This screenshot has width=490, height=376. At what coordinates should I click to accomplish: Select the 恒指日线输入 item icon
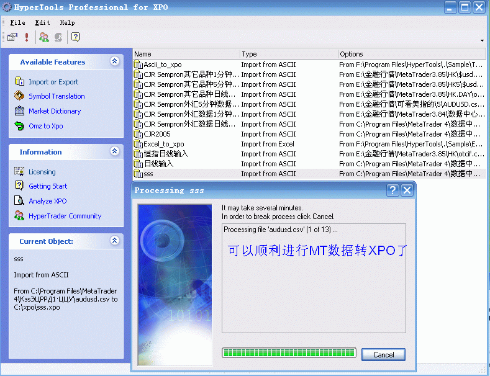pyautogui.click(x=138, y=154)
